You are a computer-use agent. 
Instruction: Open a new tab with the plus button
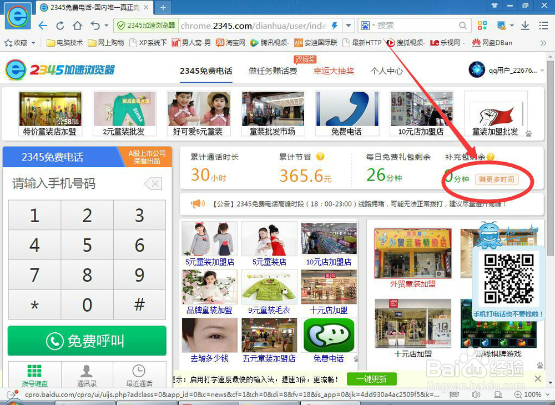(x=163, y=7)
